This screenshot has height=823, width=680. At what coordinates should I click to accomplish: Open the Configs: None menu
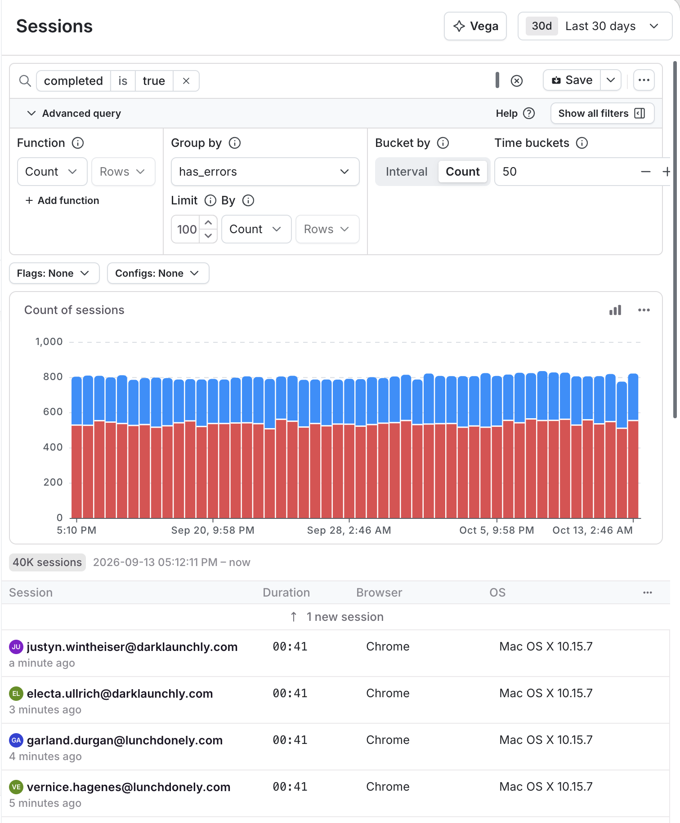(158, 273)
